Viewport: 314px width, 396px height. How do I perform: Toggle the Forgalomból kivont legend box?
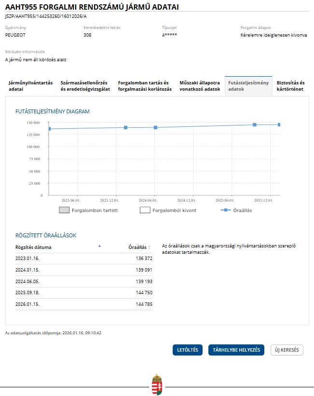[145, 210]
